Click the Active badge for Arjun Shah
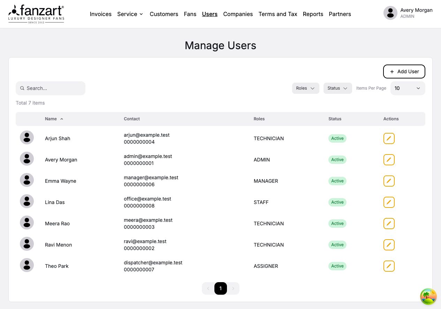This screenshot has height=309, width=441. [337, 138]
